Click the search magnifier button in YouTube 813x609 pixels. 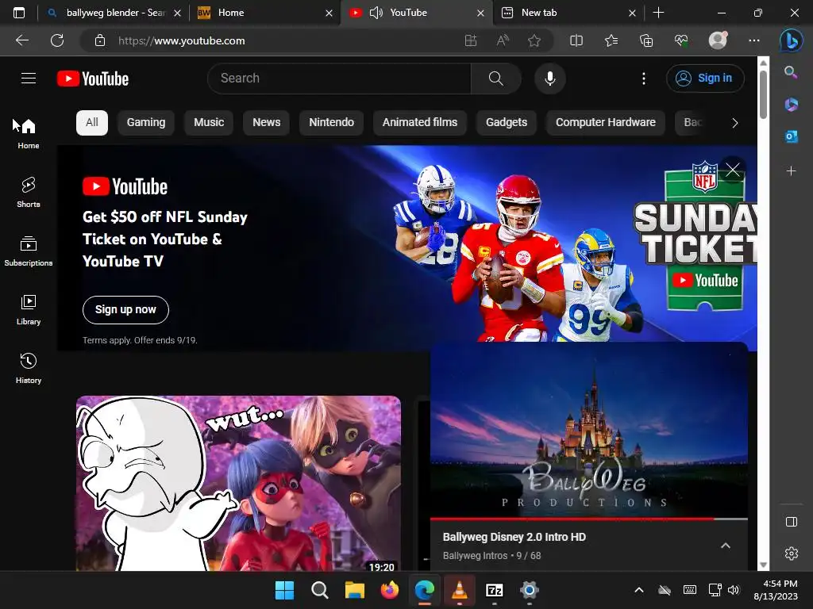tap(495, 79)
